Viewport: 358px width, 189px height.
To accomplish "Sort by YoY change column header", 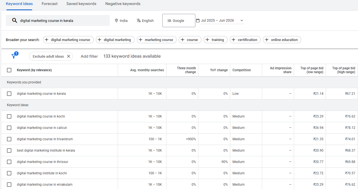I will point(219,70).
